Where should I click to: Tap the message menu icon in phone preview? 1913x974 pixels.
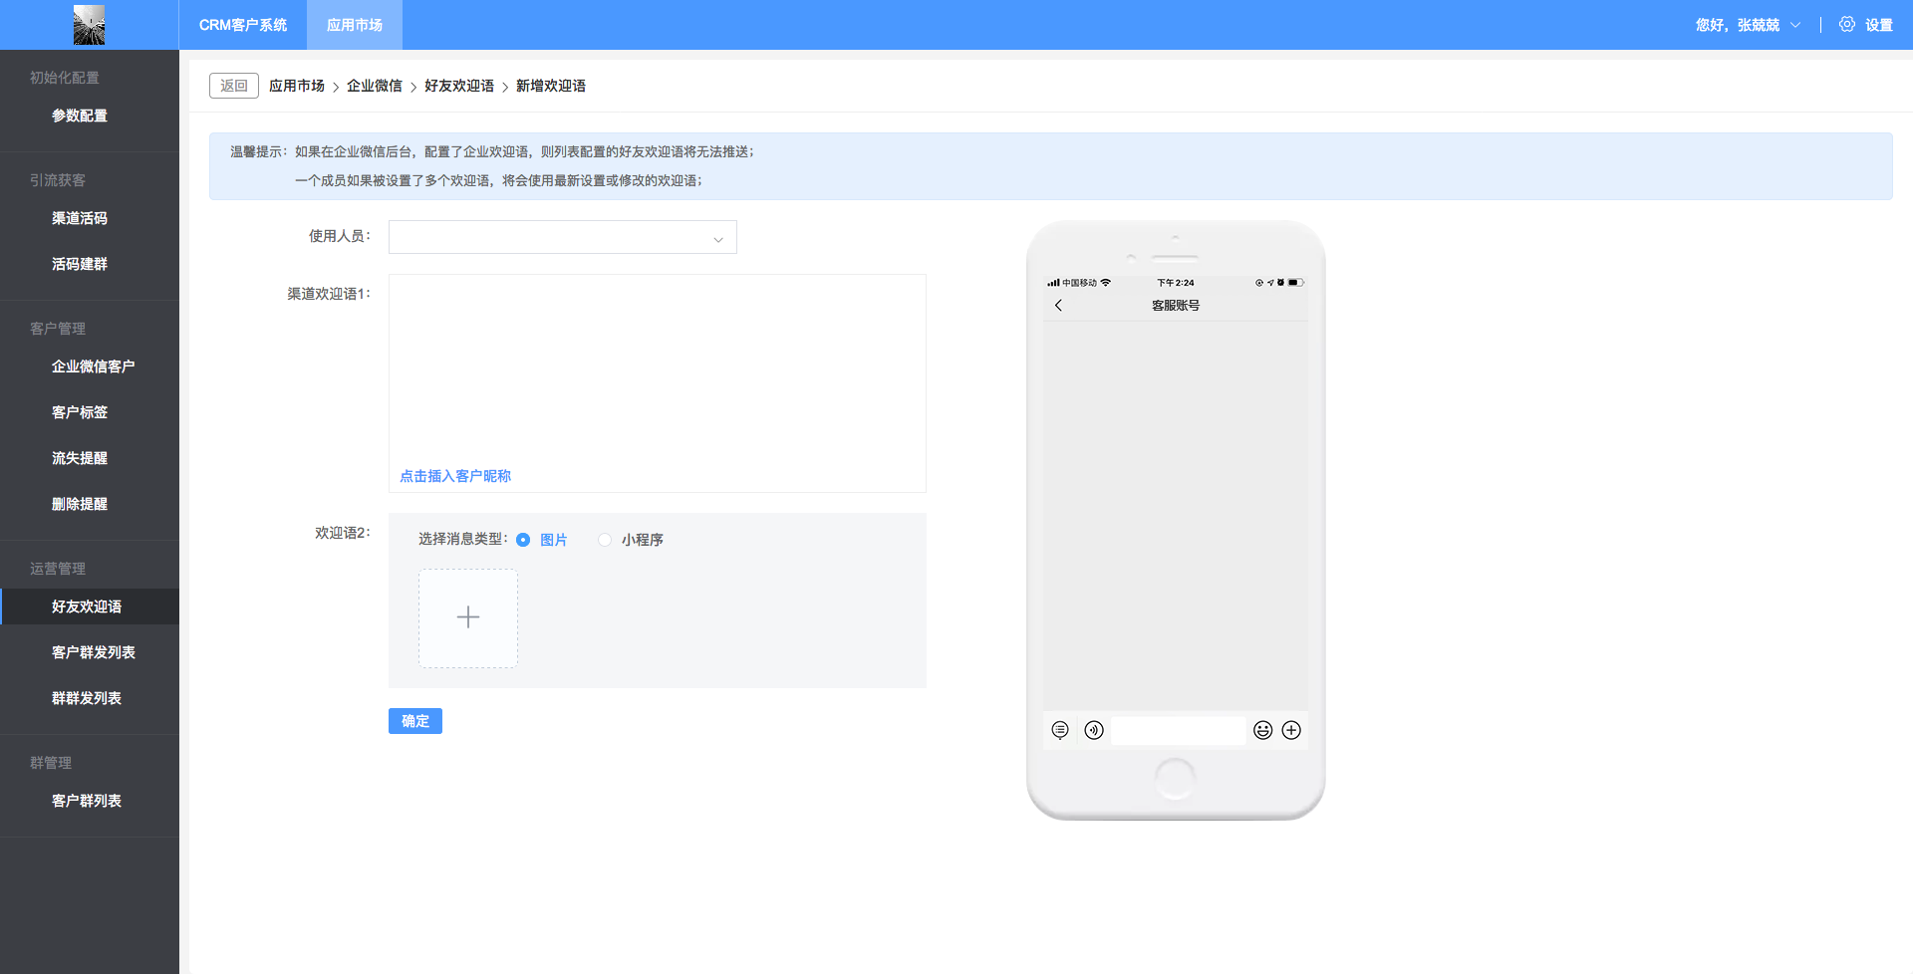coord(1060,730)
